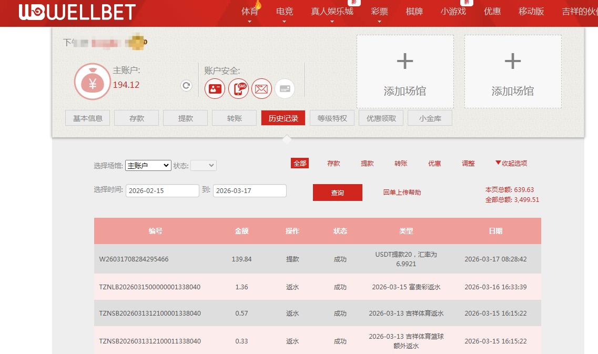The width and height of the screenshot is (598, 354).
Task: Switch to the 存款 tab
Action: (x=136, y=118)
